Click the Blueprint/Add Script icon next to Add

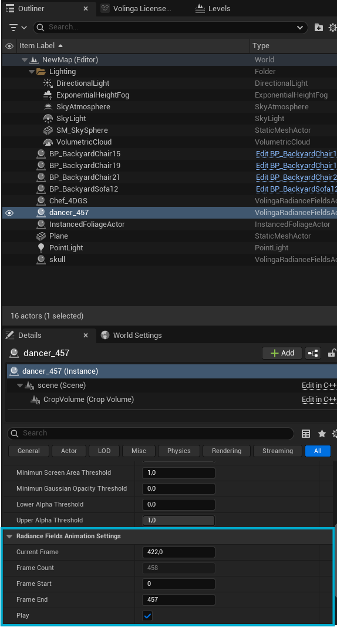(313, 353)
